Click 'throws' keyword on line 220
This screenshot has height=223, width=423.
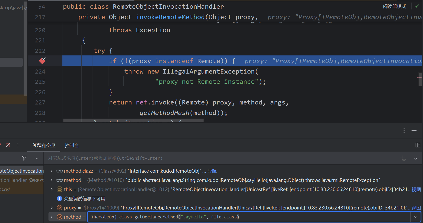click(120, 30)
